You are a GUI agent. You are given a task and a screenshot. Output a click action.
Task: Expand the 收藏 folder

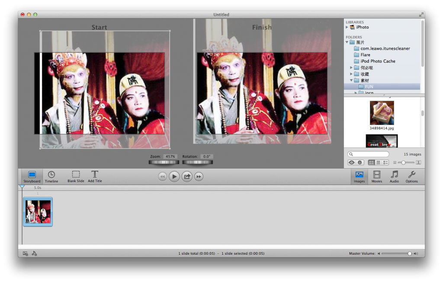[351, 74]
